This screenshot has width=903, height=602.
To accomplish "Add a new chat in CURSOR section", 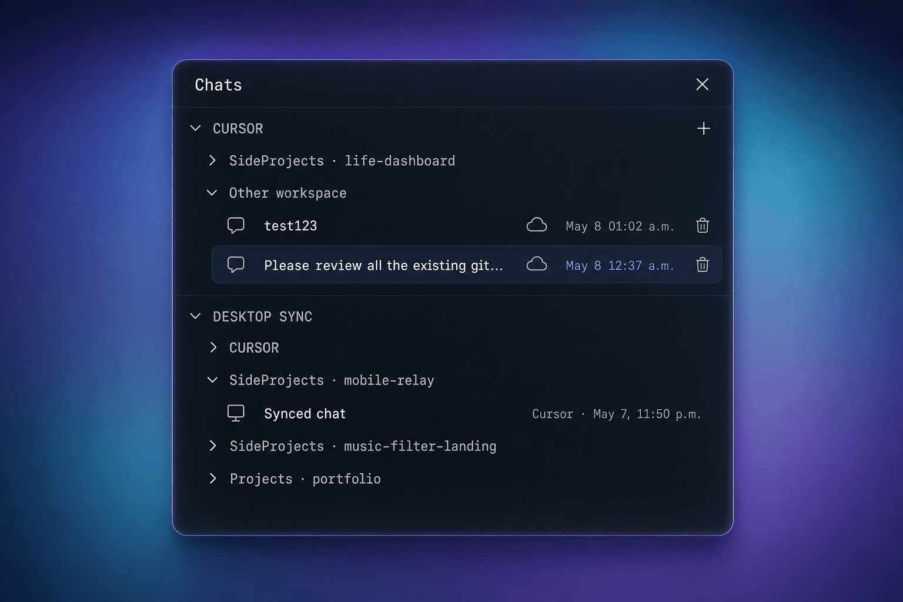I will coord(703,128).
